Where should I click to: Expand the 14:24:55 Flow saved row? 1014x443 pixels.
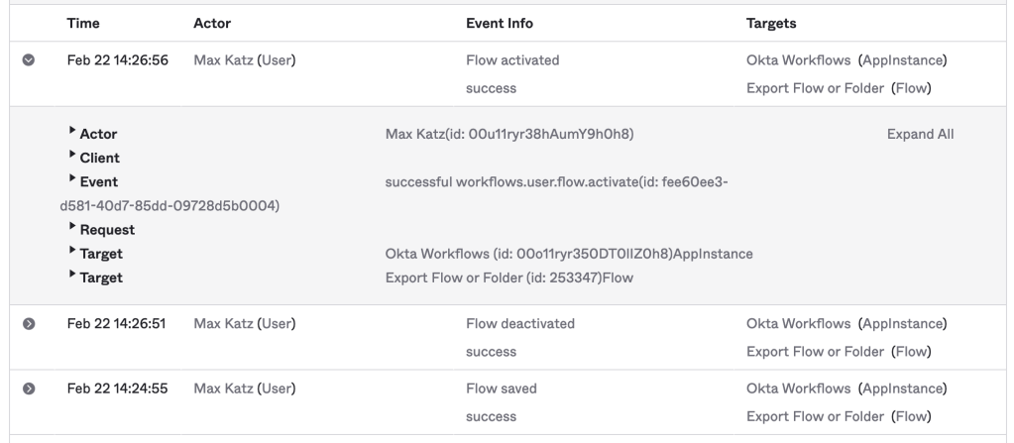(29, 389)
